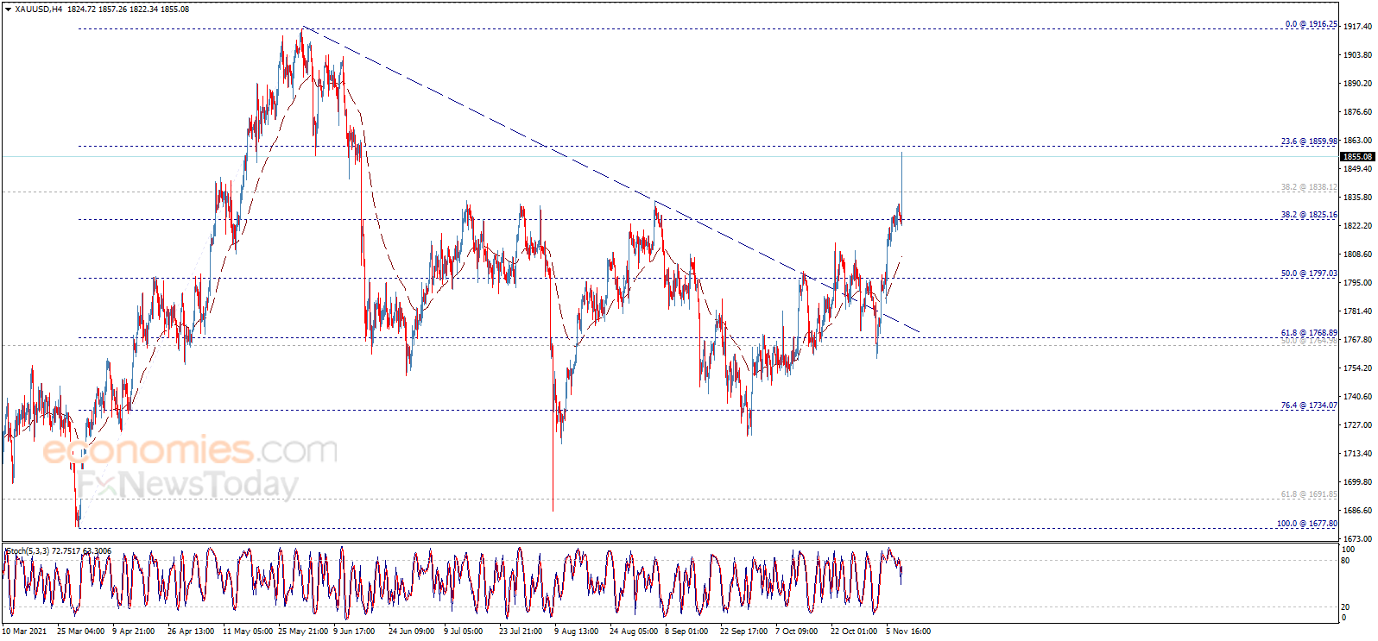Click the OHLC close value 1855.08 in header

tap(174, 9)
